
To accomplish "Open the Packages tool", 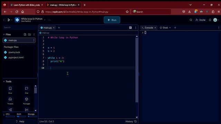I will (27, 101).
